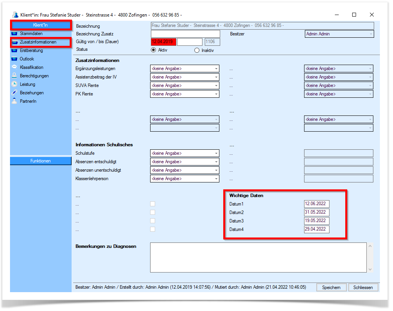This screenshot has width=393, height=311.
Task: Tick the first unlabeled checkbox above Datum fields
Action: (x=153, y=204)
